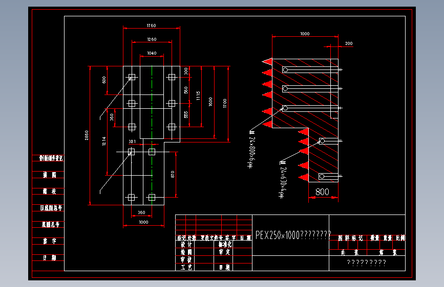Click the top-left bolt hole marker in the left view
This screenshot has height=287, width=444.
coord(132,77)
